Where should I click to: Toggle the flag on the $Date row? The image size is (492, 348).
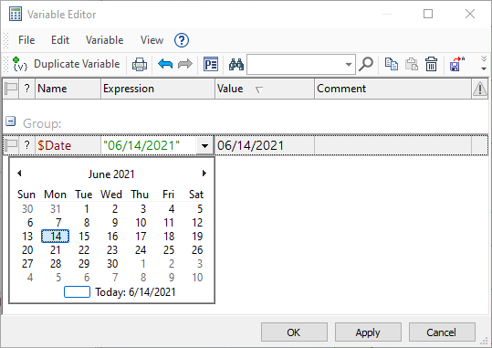11,145
